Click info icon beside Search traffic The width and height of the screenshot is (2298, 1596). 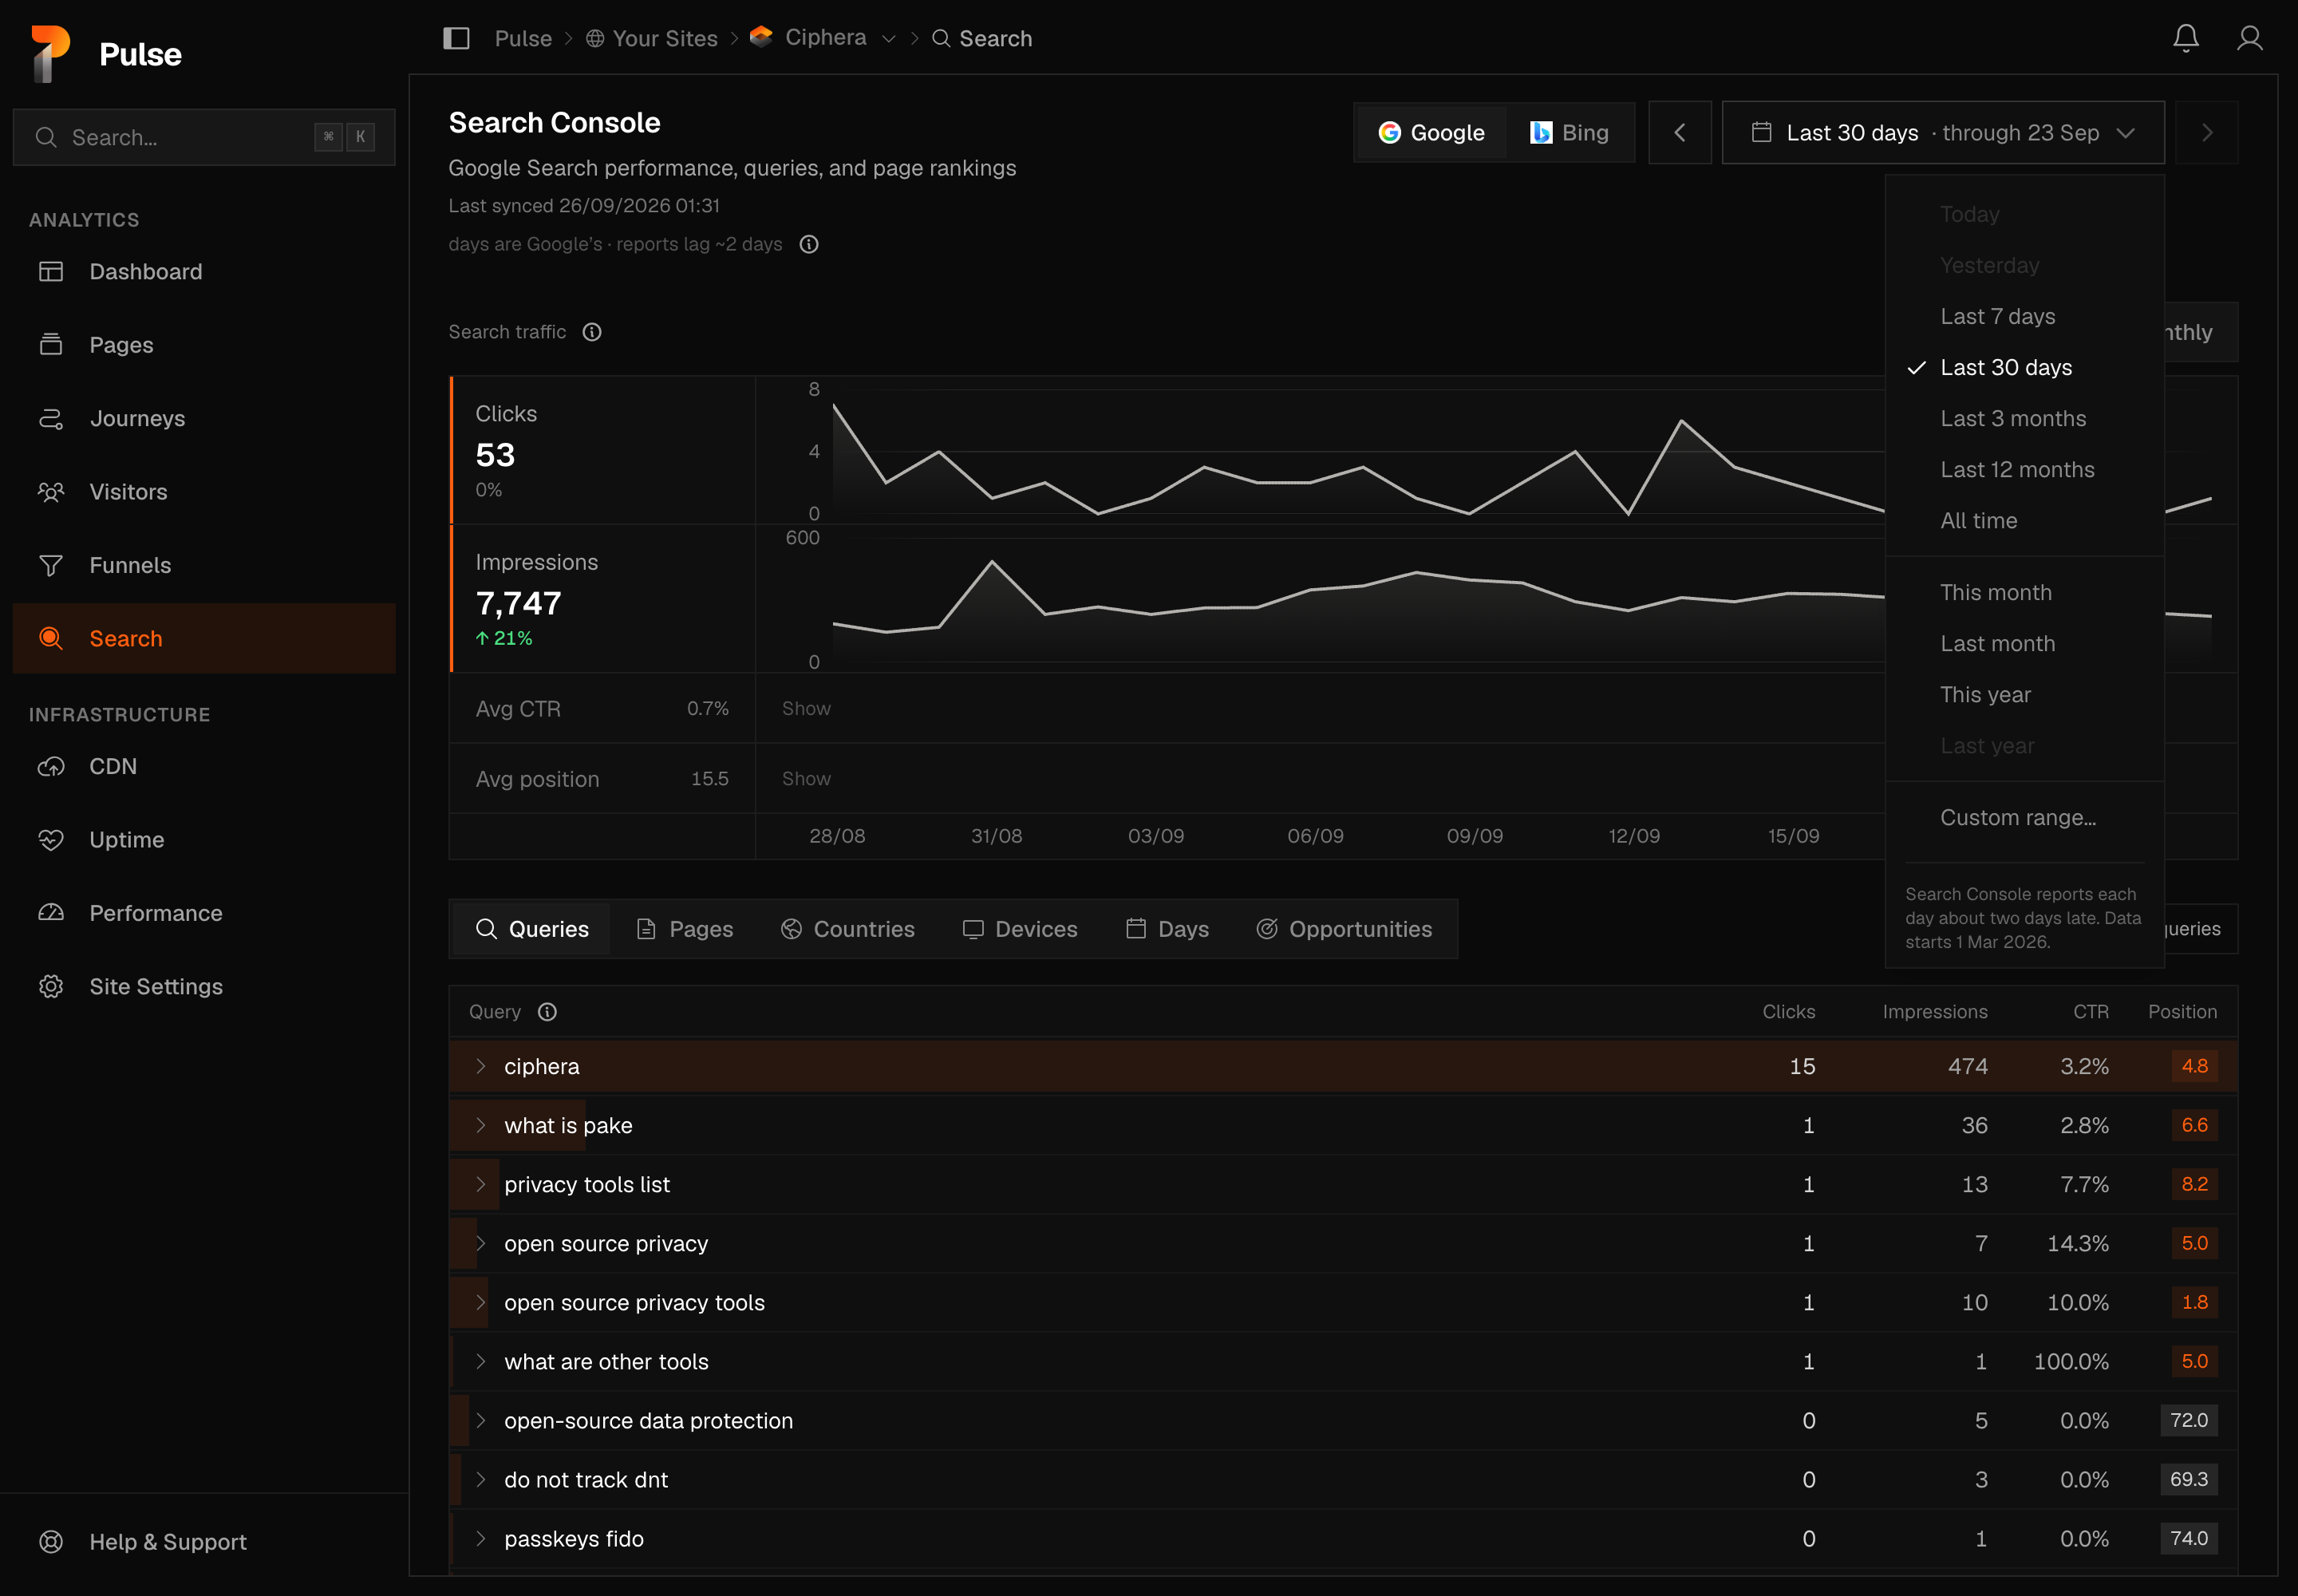592,332
